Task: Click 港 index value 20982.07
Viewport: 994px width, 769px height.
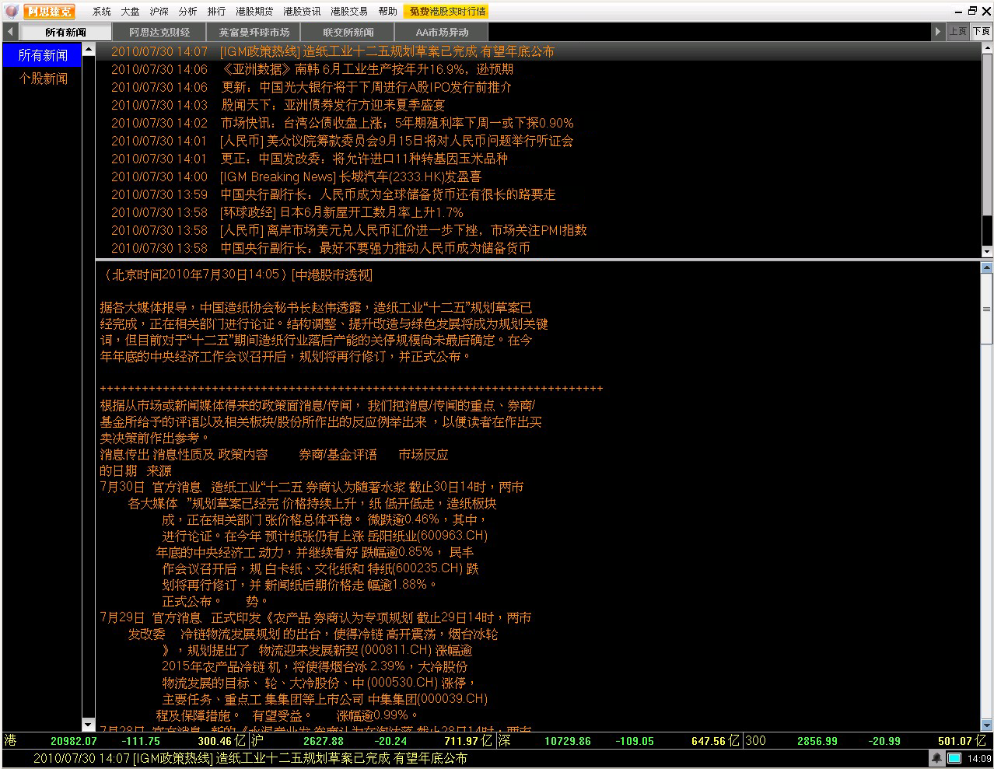Action: pyautogui.click(x=73, y=741)
